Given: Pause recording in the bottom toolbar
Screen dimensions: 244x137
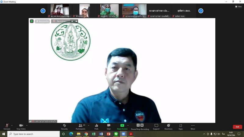Looking at the screenshot, I should point(138,125).
